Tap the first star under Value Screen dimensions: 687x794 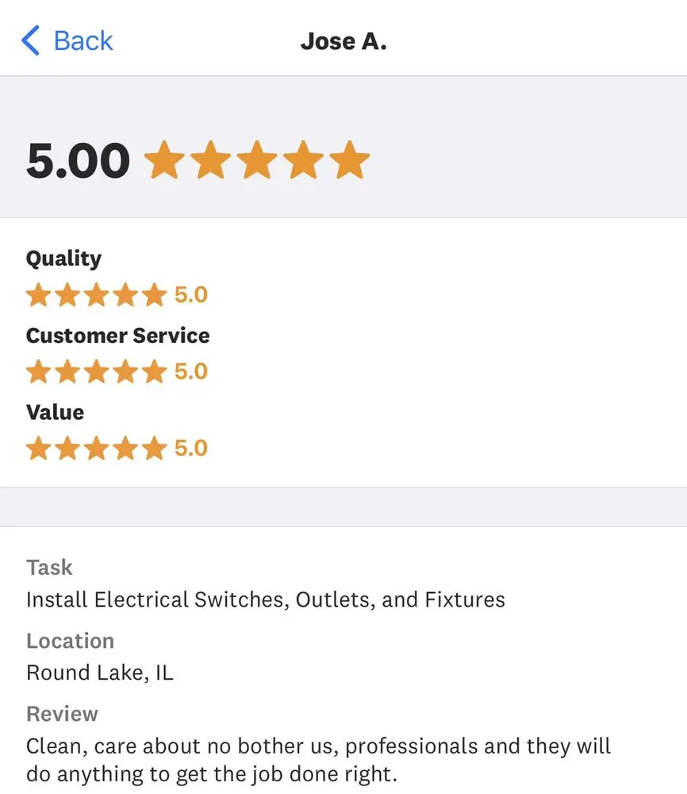point(38,448)
